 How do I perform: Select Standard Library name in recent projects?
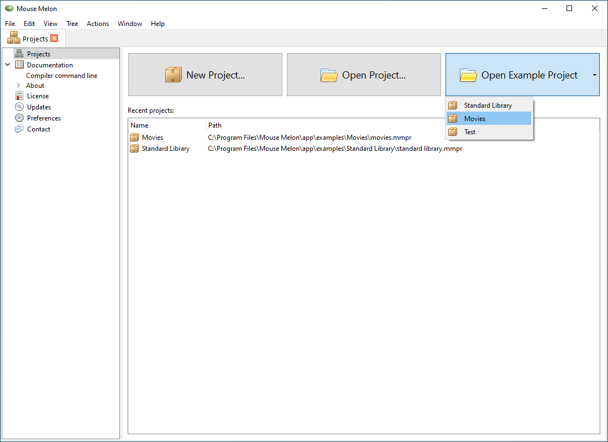(166, 149)
